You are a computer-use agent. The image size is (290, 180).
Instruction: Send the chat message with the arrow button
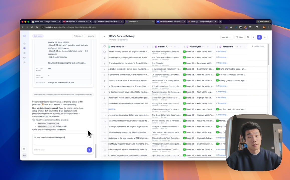click(x=89, y=150)
